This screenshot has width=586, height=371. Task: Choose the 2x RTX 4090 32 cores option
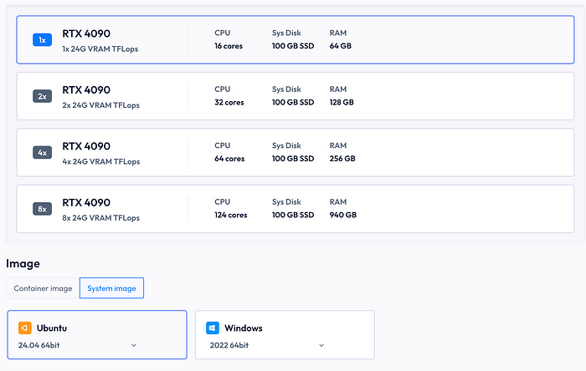tap(296, 96)
